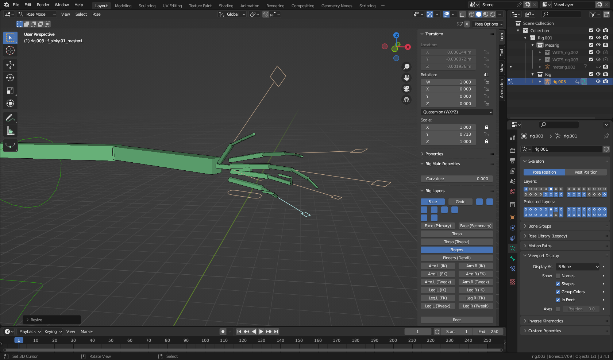The image size is (613, 360).
Task: Hide rig.003 in viewport via eye icon
Action: (x=598, y=81)
